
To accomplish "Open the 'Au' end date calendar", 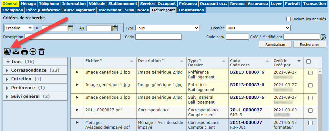I will (115, 28).
